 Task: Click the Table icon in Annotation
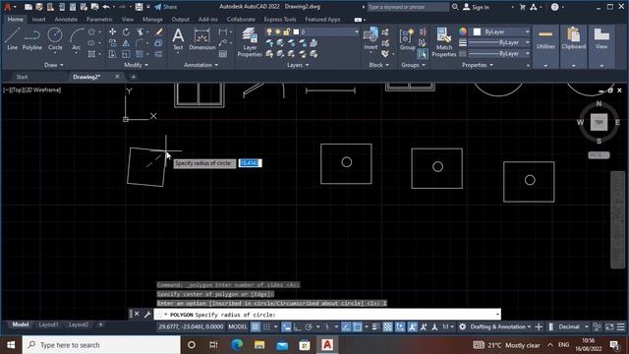tap(223, 54)
